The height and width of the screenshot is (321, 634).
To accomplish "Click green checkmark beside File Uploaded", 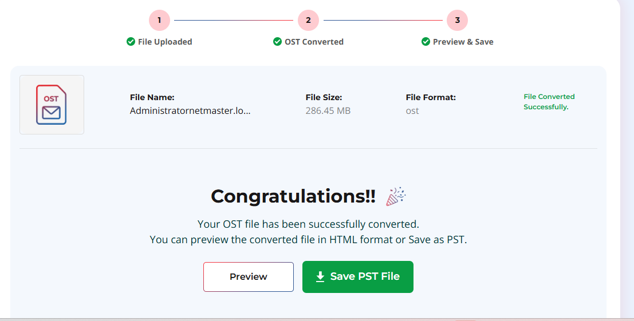I will click(x=131, y=42).
